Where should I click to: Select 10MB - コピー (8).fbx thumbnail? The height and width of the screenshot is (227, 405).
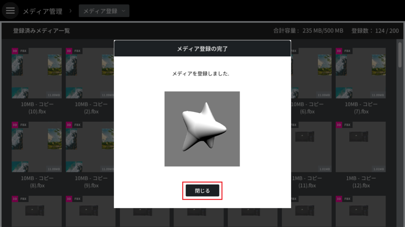click(37, 147)
